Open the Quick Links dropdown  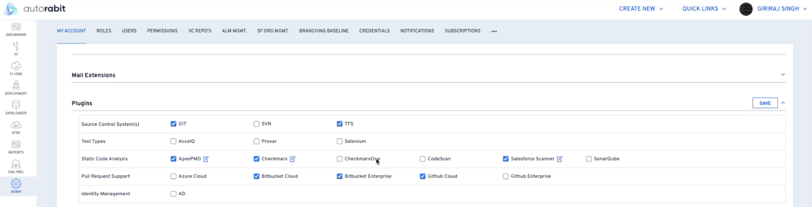pos(704,9)
